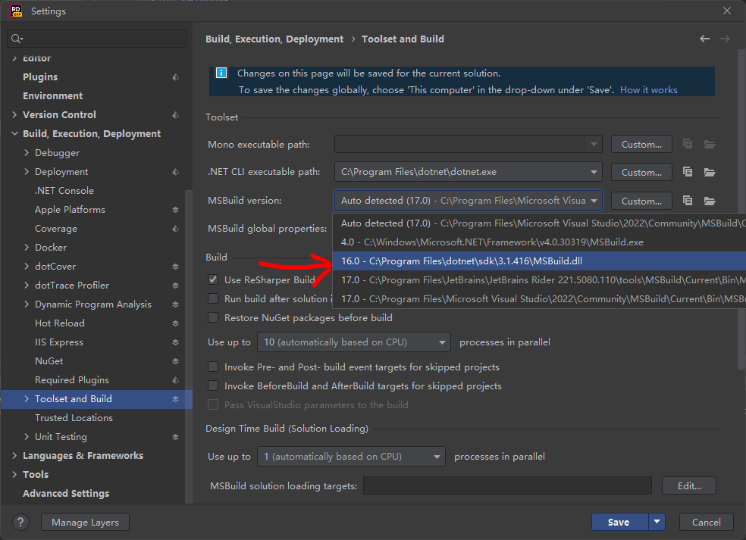Expand the Languages & Frameworks section
Viewport: 746px width, 540px height.
(14, 455)
